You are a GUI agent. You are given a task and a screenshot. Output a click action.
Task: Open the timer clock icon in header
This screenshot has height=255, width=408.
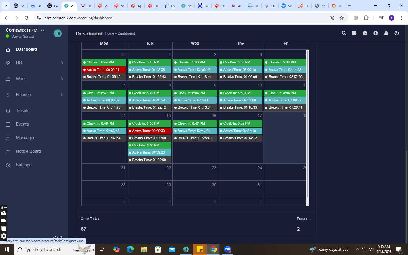click(365, 33)
